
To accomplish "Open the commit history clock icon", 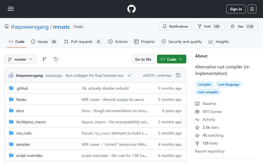I will [x=178, y=75].
